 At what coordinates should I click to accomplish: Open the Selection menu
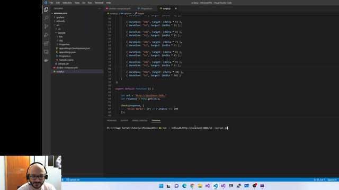click(67, 3)
